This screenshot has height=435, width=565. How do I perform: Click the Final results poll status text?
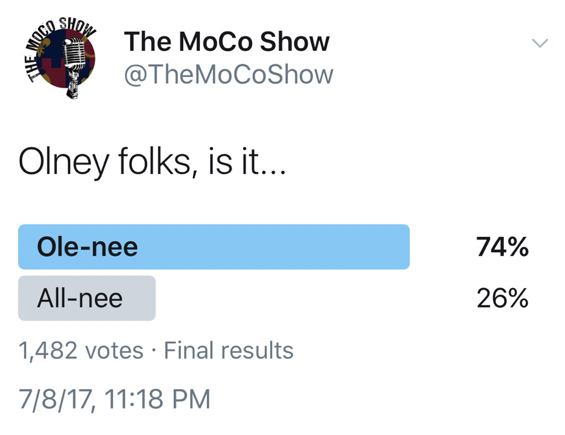(x=229, y=351)
